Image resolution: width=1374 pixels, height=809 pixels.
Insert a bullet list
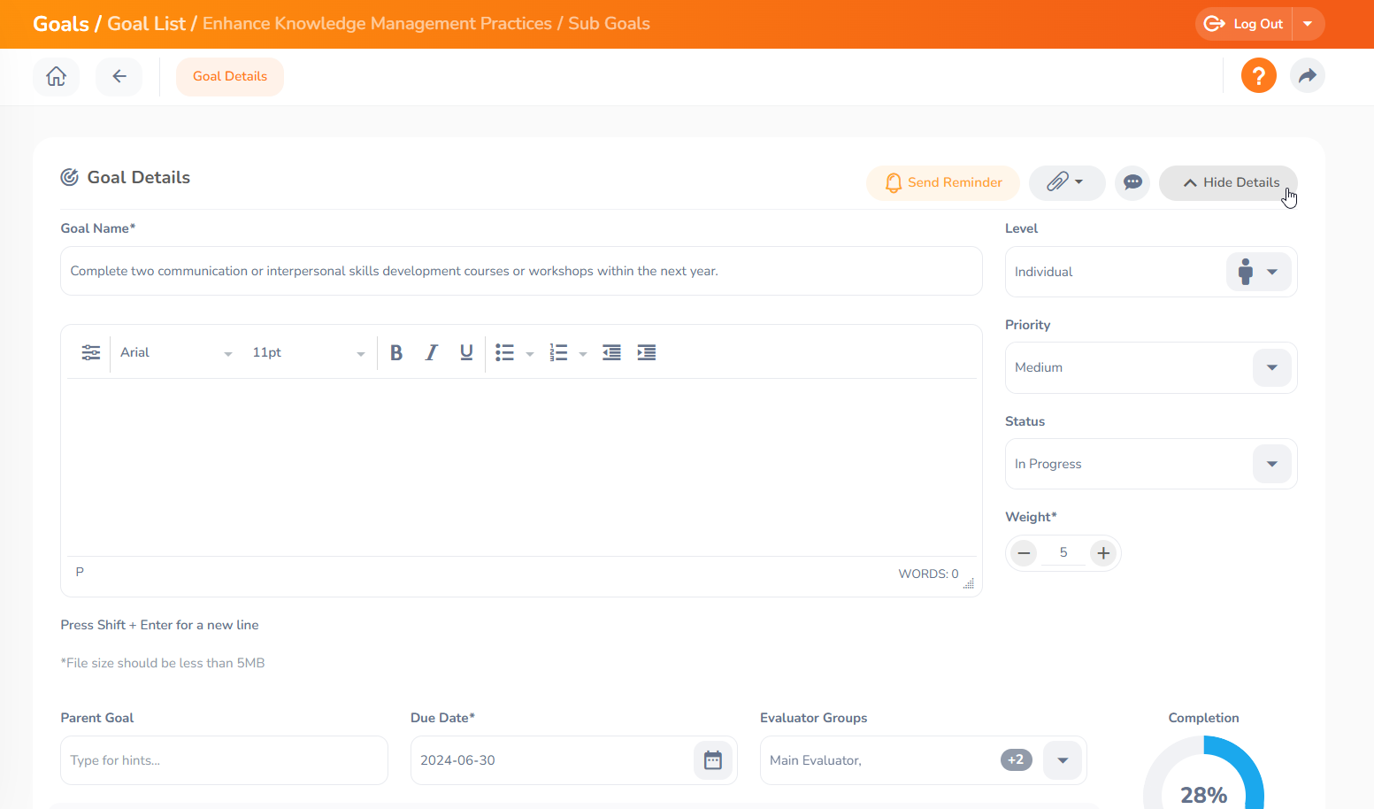tap(504, 352)
